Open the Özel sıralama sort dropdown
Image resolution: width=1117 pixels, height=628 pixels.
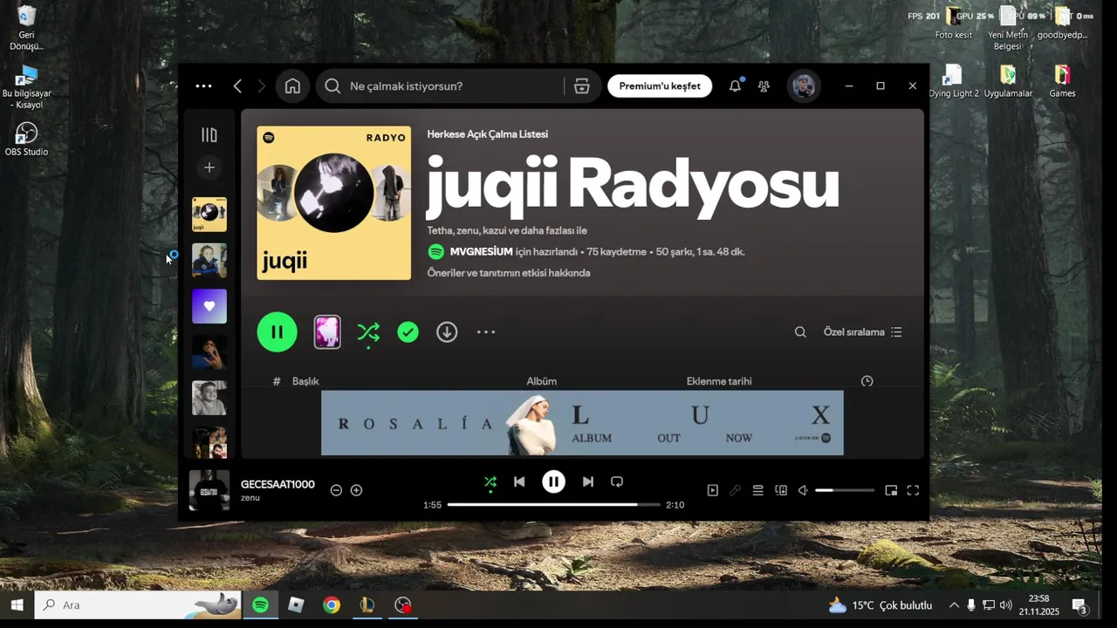coord(863,332)
